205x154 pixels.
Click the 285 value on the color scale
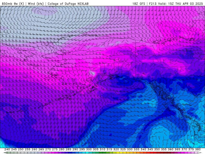[68, 149]
